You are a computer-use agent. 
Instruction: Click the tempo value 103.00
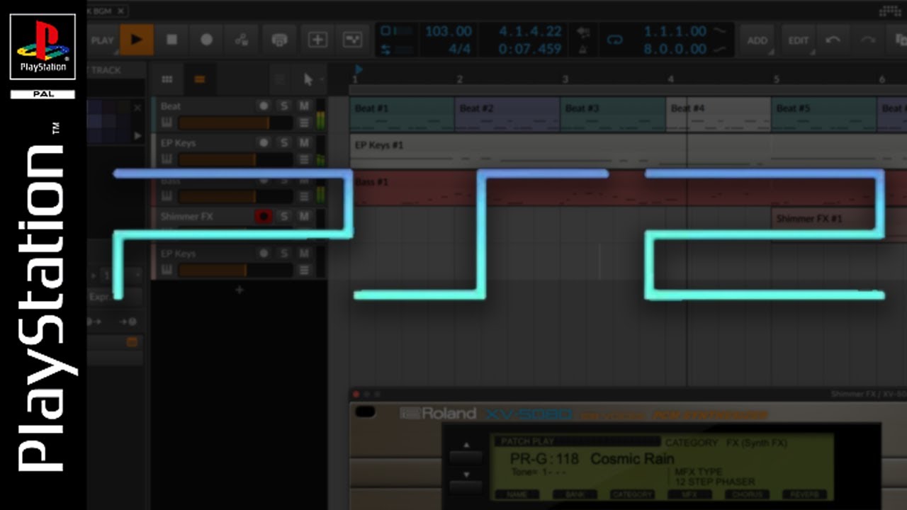(448, 31)
